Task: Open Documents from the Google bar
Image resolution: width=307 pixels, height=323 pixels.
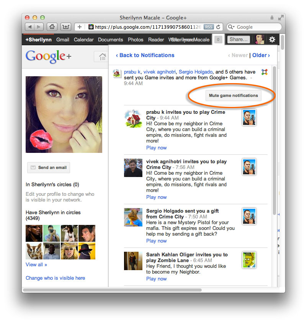Action: point(111,39)
